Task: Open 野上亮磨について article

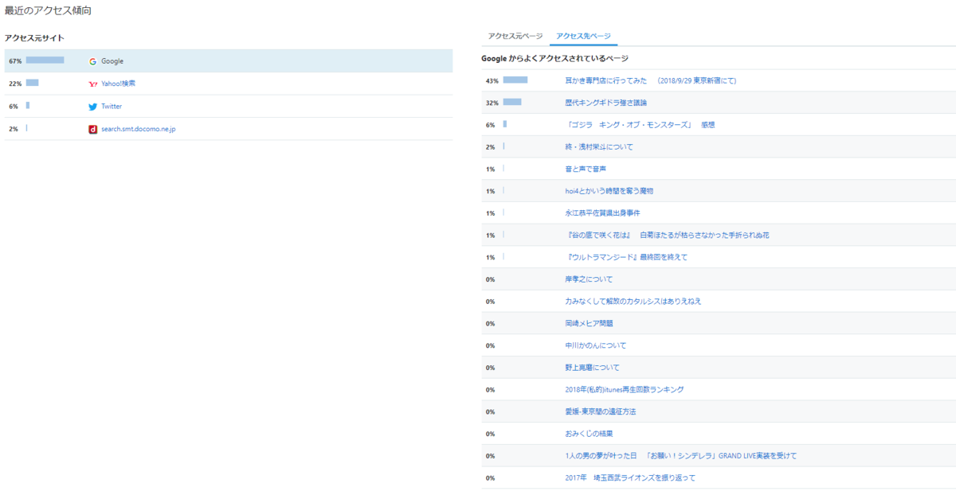Action: 592,368
